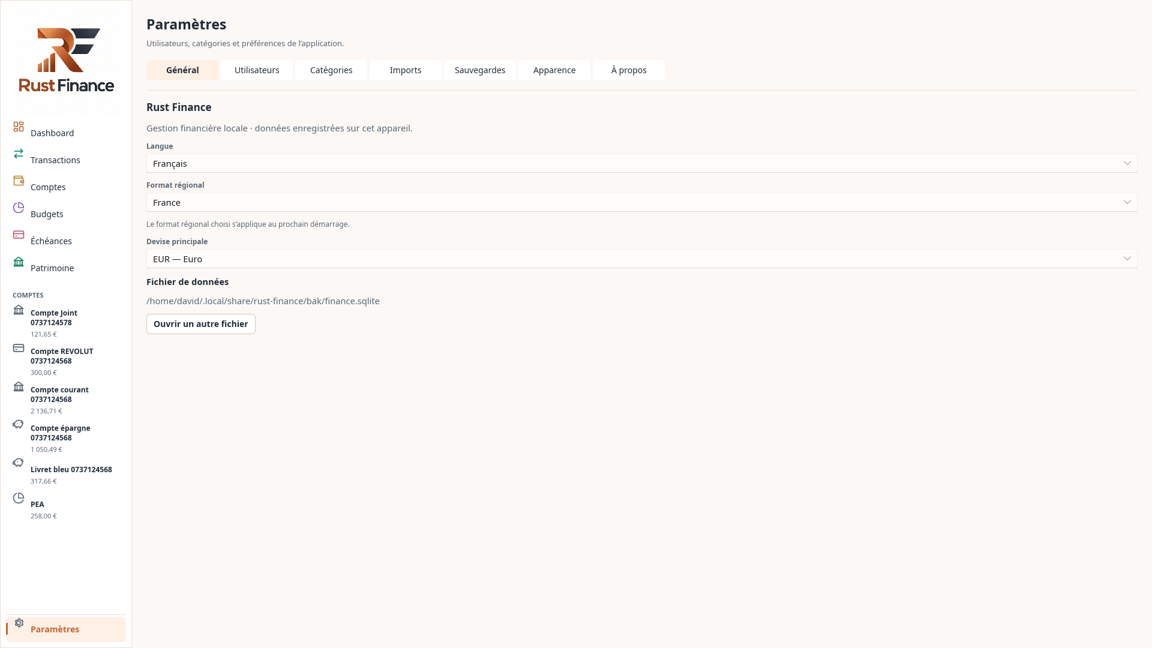Open the À propos tab
Viewport: 1152px width, 648px height.
click(x=629, y=70)
